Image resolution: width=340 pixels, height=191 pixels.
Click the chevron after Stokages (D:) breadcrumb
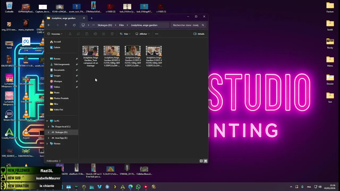tap(116, 25)
